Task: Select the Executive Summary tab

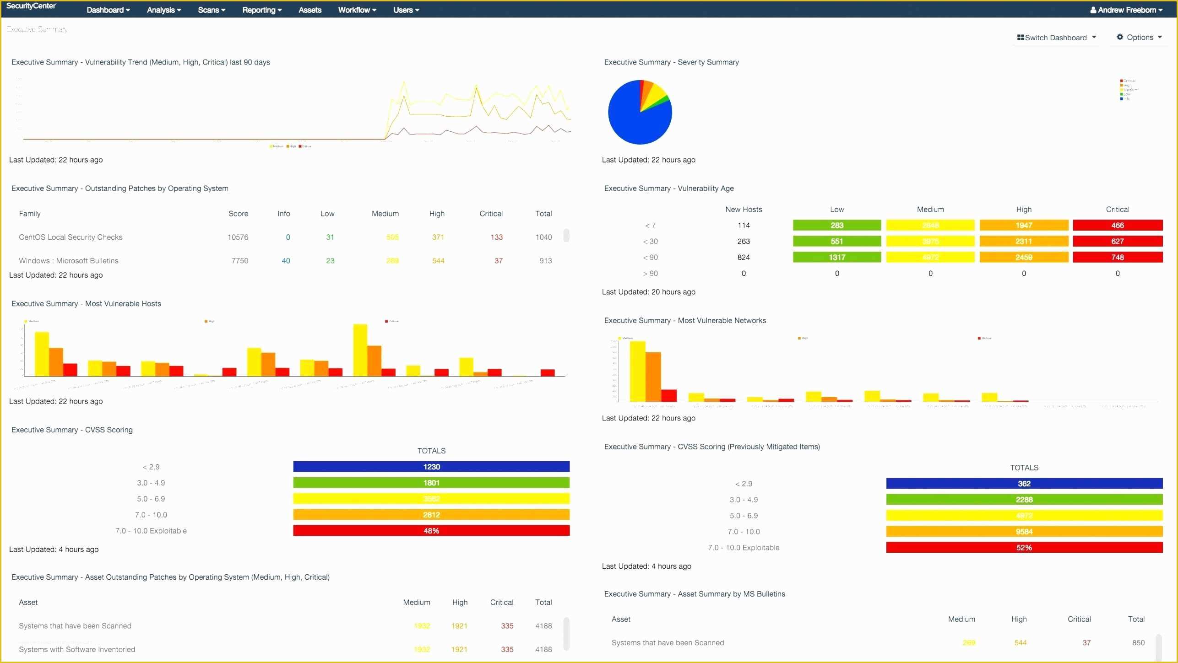Action: pyautogui.click(x=37, y=28)
